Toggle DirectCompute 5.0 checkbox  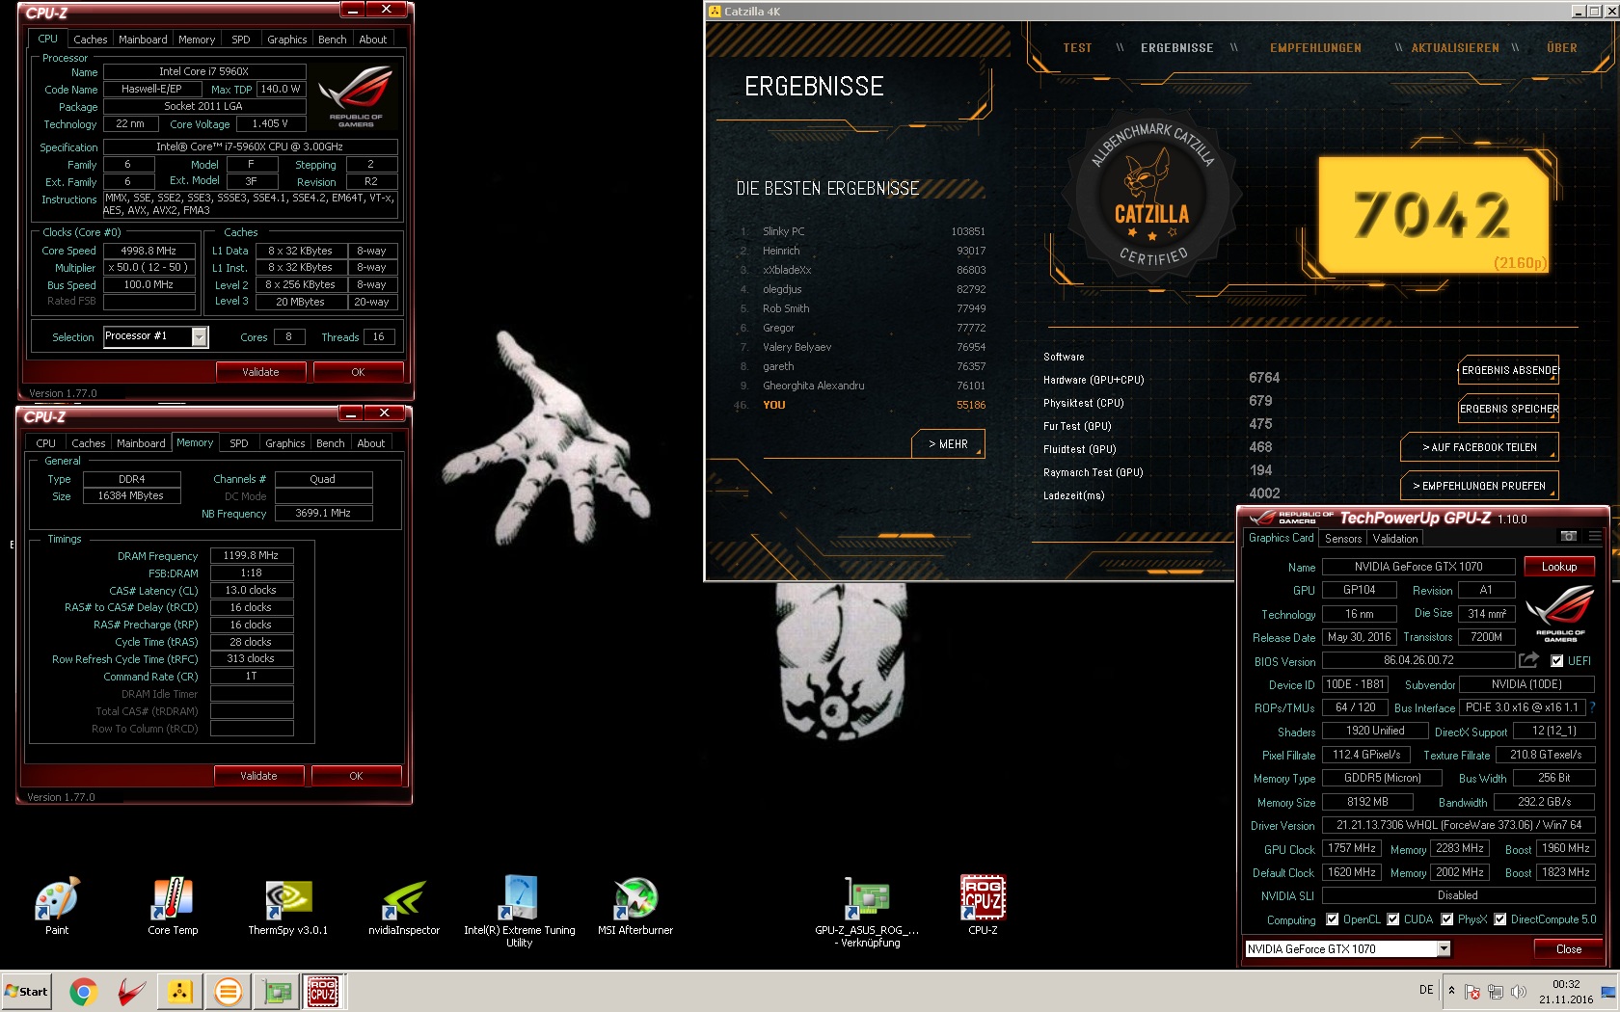tap(1500, 919)
